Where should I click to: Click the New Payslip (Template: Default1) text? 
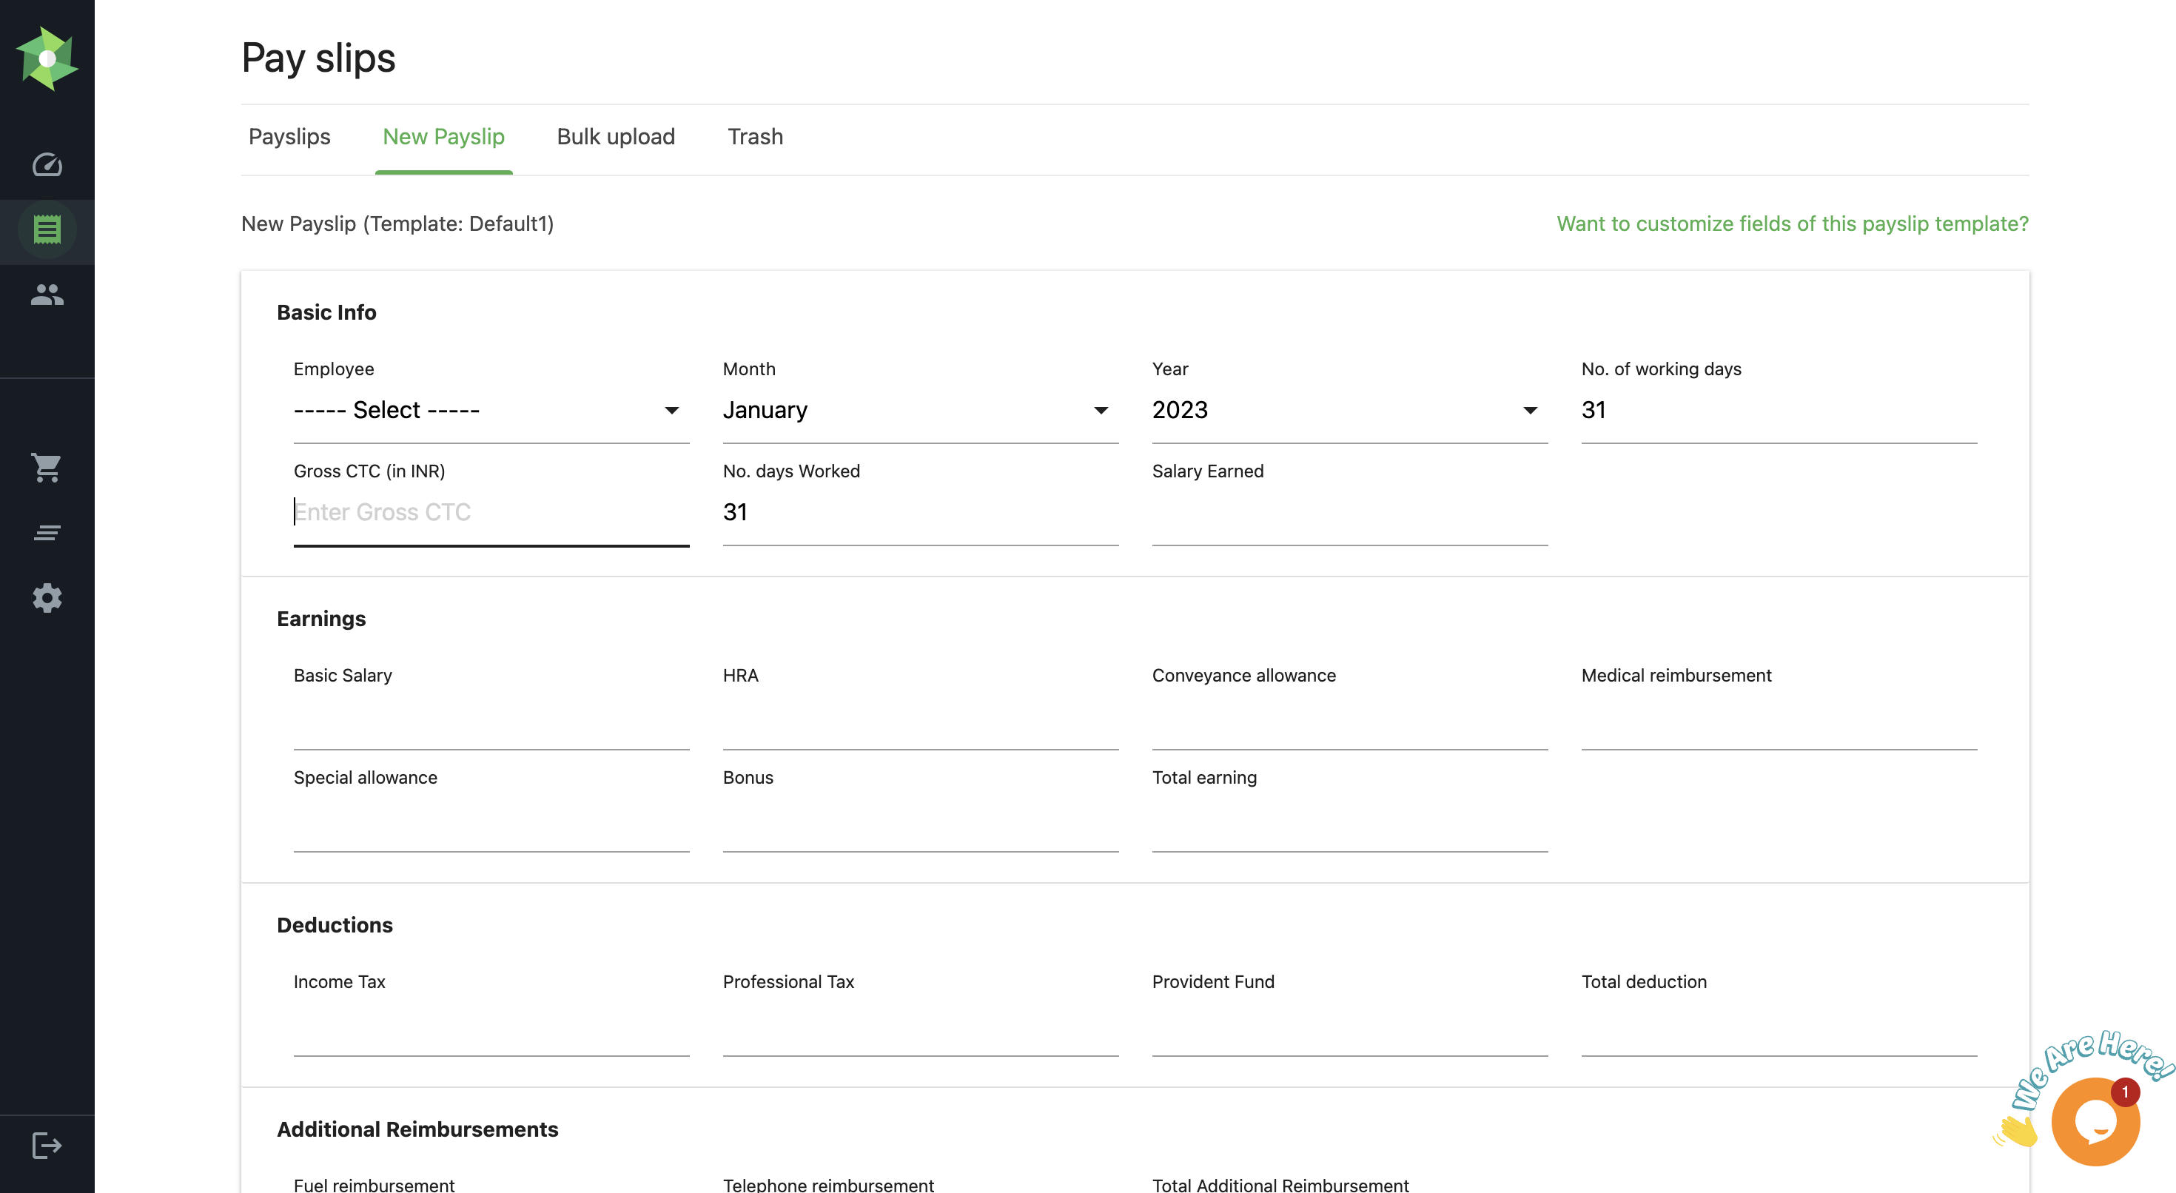(397, 223)
